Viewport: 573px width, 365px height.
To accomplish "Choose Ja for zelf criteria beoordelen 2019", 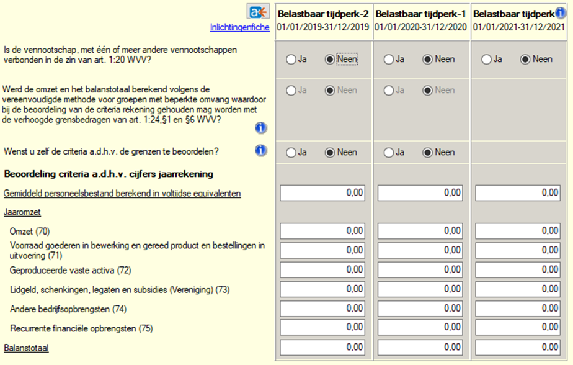I will pos(290,152).
